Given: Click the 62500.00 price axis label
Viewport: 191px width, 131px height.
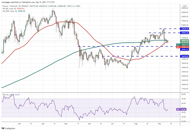Looking at the screenshot, I should (x=185, y=12).
